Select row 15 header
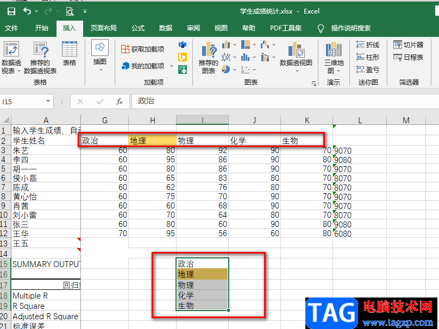439x329 pixels. click(4, 264)
